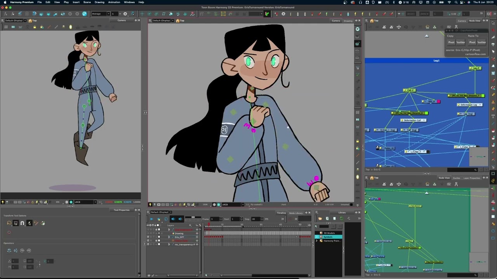The image size is (497, 279).
Task: Open Layer Properties tab in lower-right panel
Action: 472,178
